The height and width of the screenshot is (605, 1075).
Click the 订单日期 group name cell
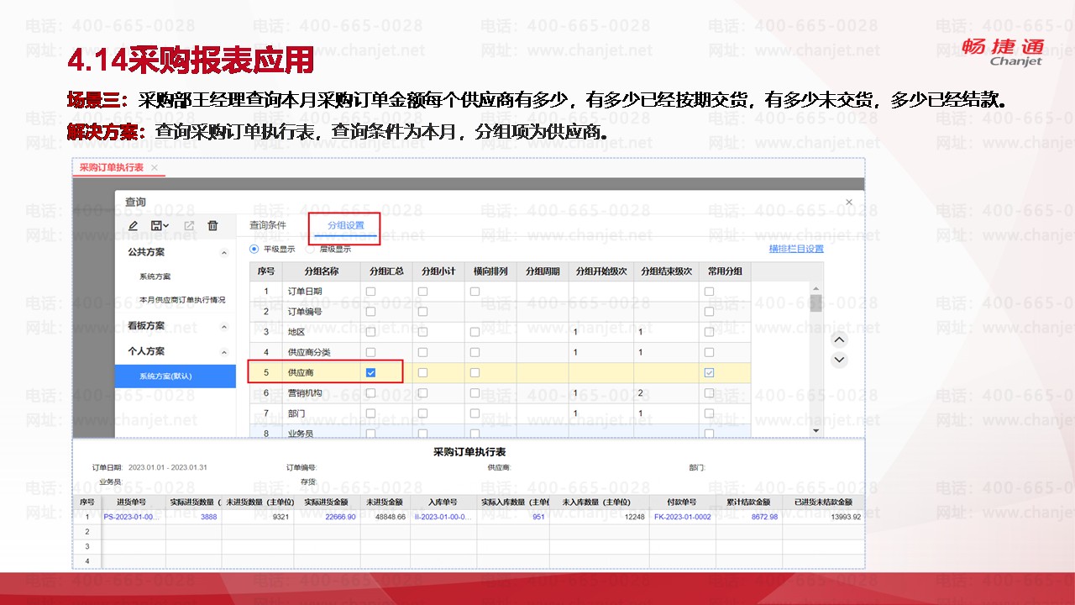click(320, 292)
